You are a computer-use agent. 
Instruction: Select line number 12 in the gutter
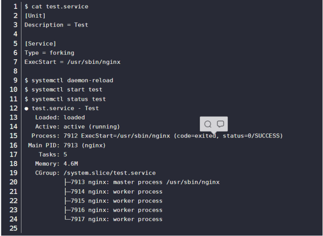(x=13, y=108)
